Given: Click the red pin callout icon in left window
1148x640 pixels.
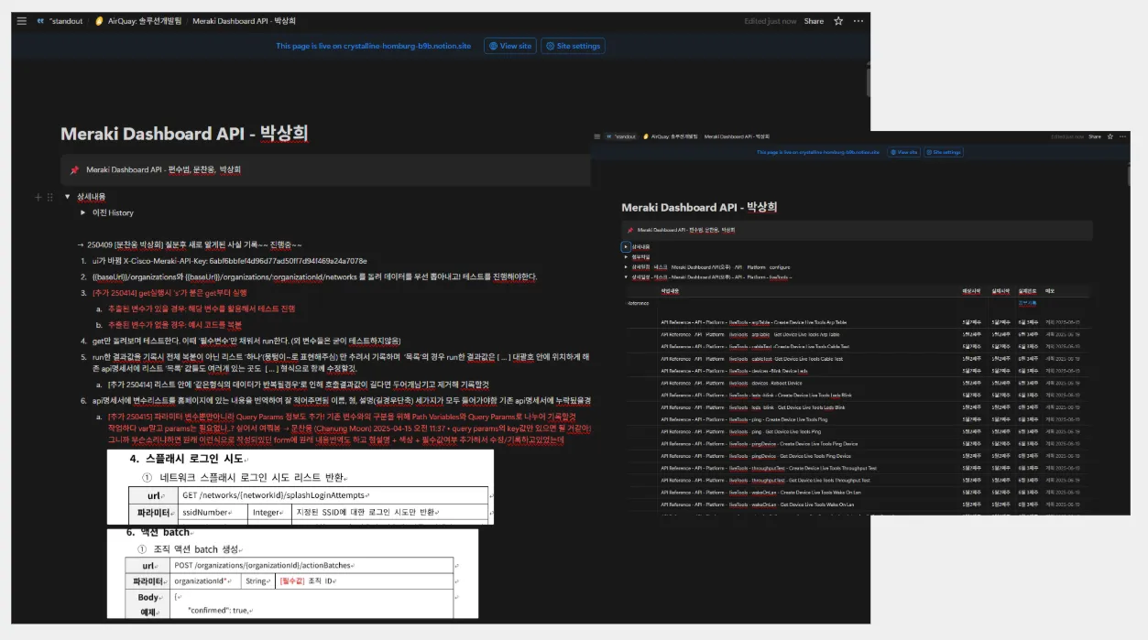Looking at the screenshot, I should point(74,169).
